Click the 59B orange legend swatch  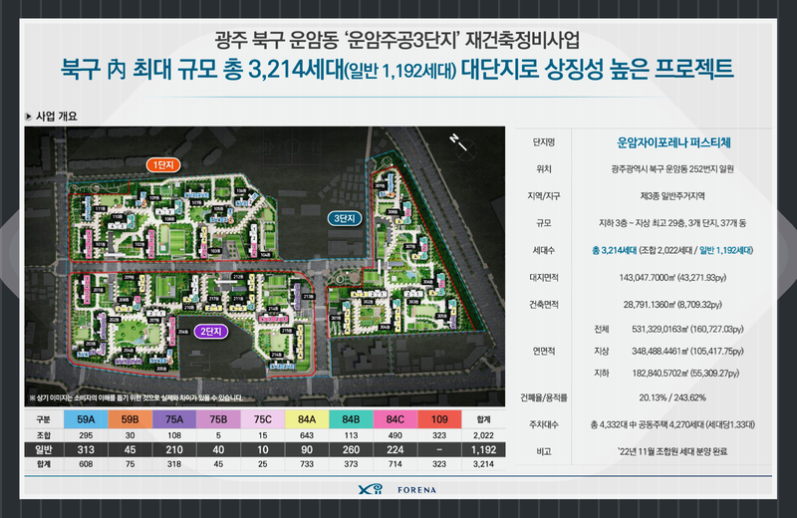[x=131, y=419]
